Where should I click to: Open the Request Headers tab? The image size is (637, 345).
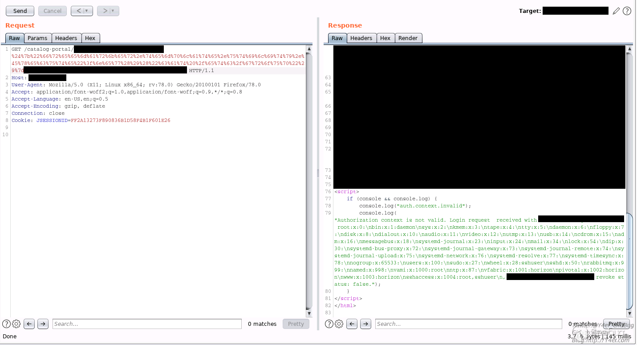coord(66,38)
